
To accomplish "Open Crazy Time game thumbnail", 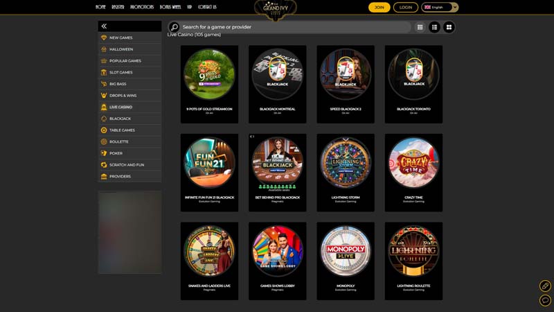I will pyautogui.click(x=413, y=163).
